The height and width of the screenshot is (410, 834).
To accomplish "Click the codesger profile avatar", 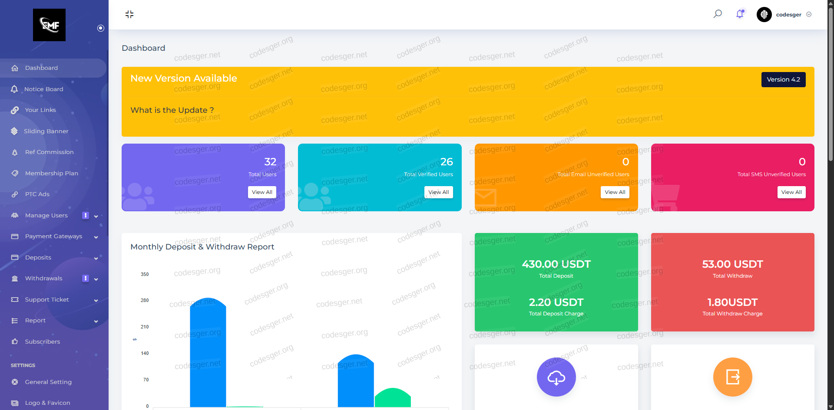I will 764,14.
